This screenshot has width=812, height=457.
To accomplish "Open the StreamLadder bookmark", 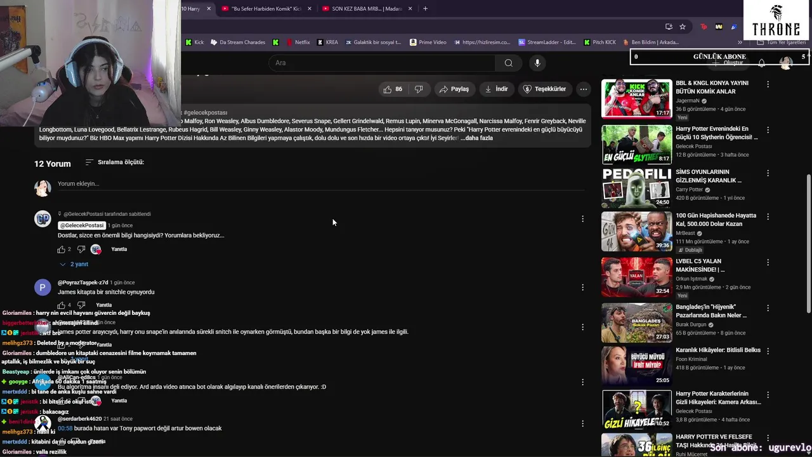I will [547, 43].
